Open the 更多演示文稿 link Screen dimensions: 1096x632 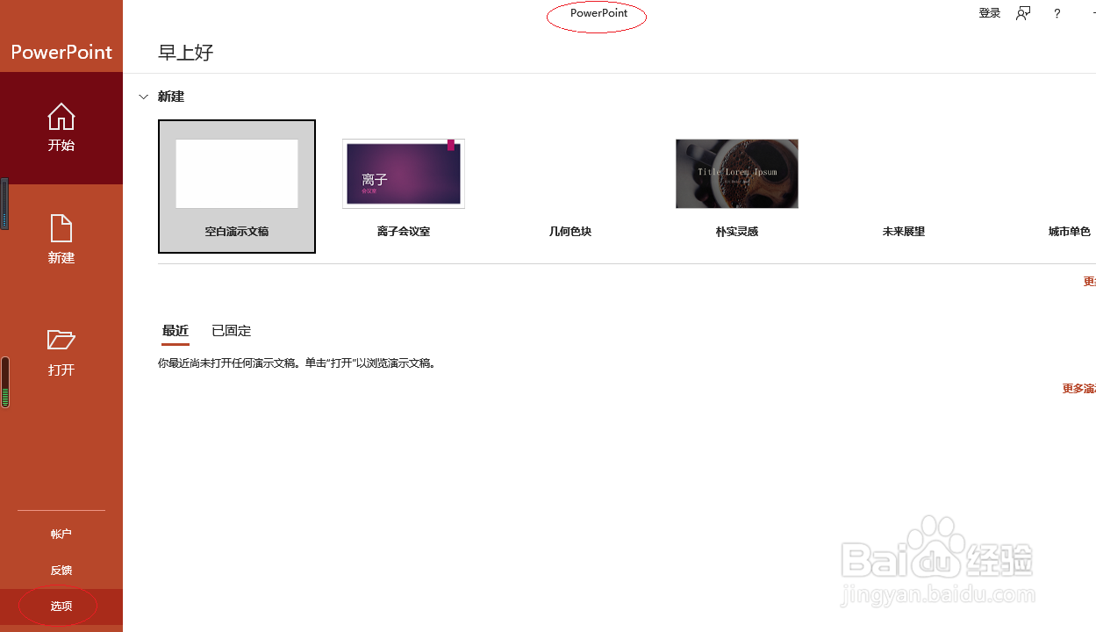(1079, 389)
